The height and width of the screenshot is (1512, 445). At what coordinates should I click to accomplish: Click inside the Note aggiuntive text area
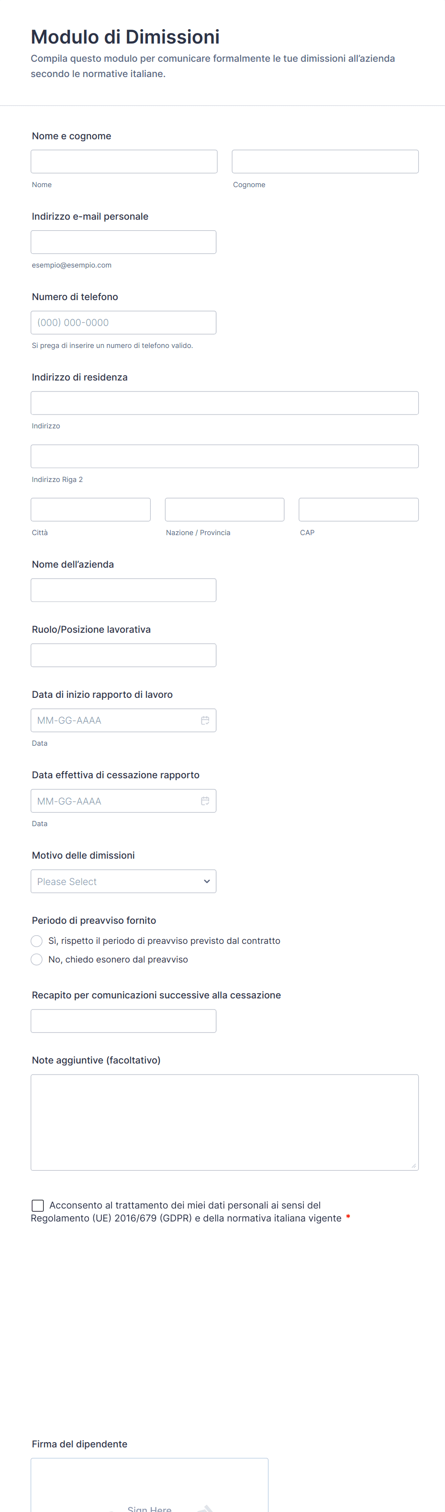tap(224, 1122)
